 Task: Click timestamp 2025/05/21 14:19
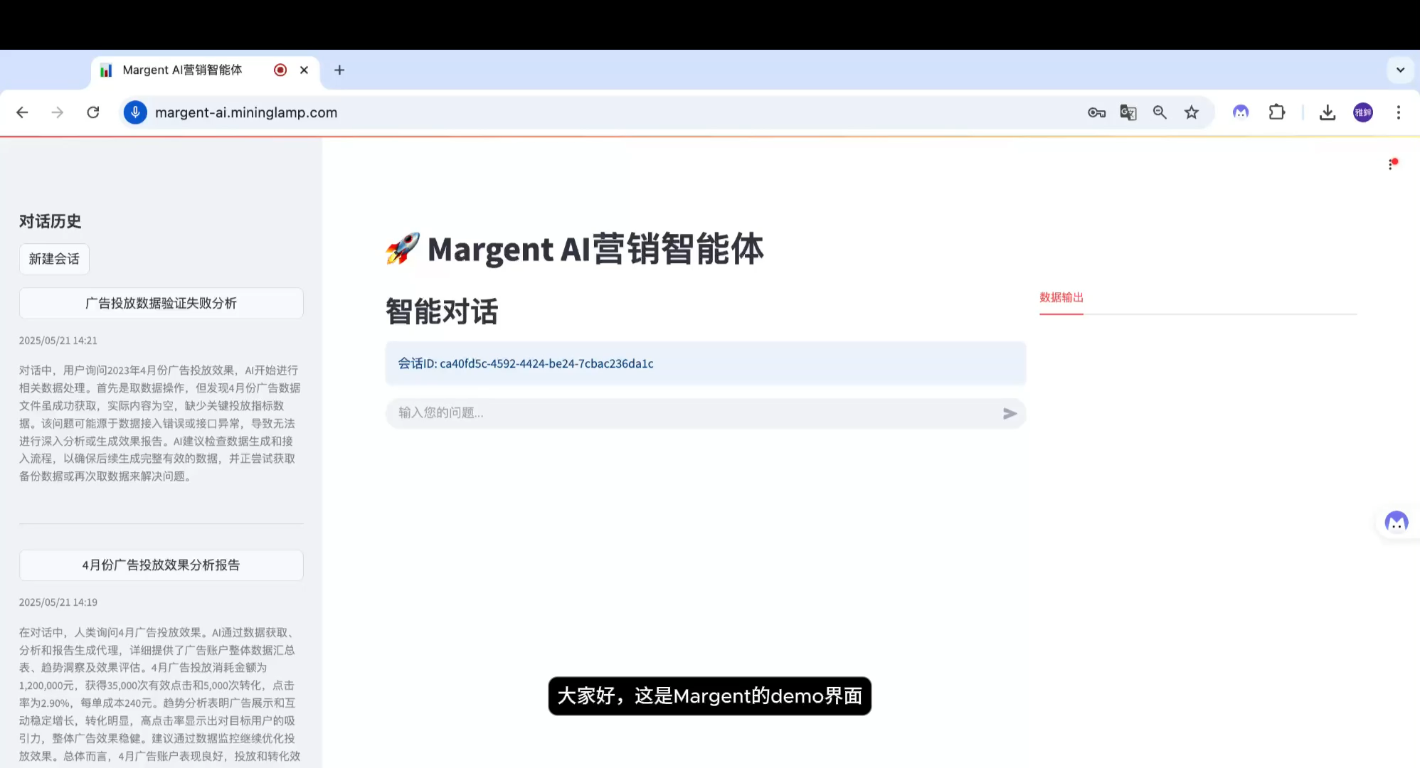point(58,602)
